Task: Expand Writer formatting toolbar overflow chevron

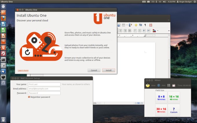Action: [169, 31]
